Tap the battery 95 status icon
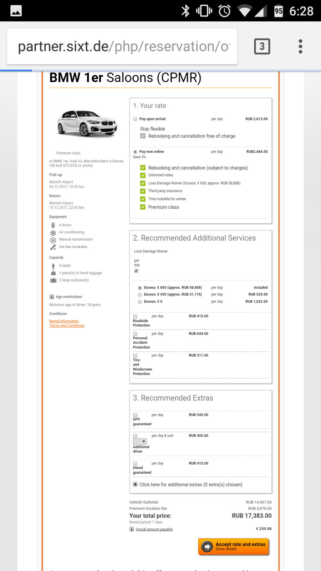The image size is (321, 571). 279,11
